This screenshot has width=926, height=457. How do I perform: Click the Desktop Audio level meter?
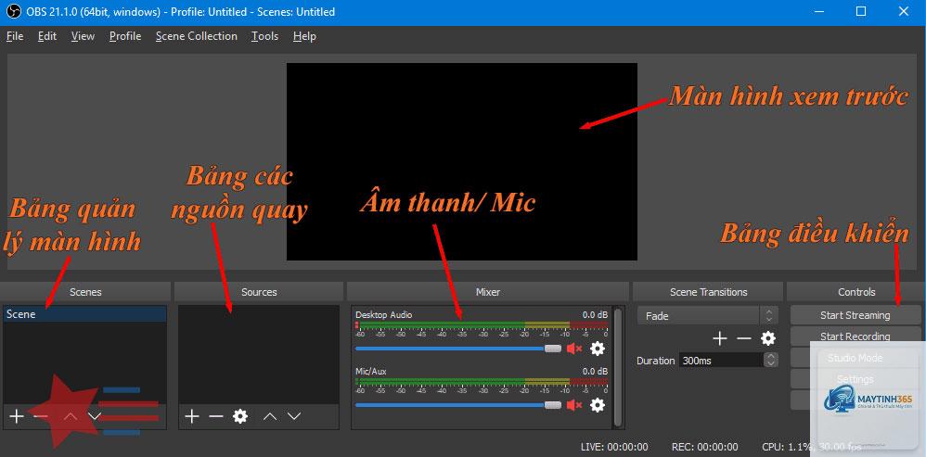[482, 325]
